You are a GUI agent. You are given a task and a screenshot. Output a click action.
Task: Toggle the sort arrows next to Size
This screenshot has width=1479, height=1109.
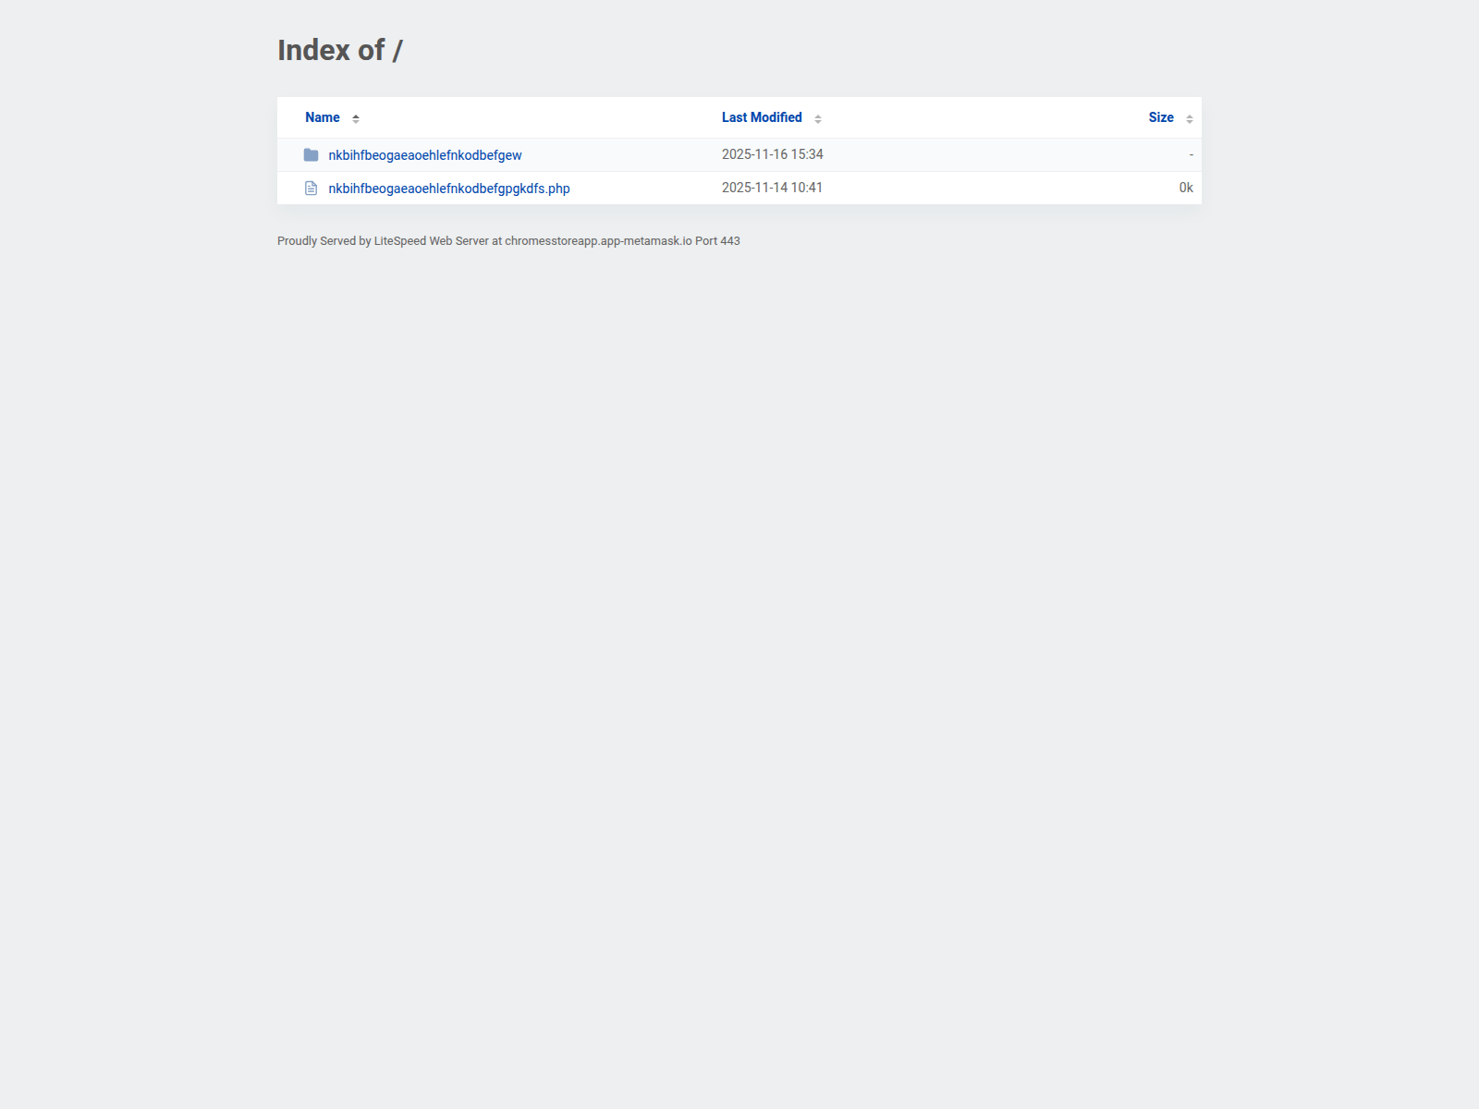pos(1190,118)
